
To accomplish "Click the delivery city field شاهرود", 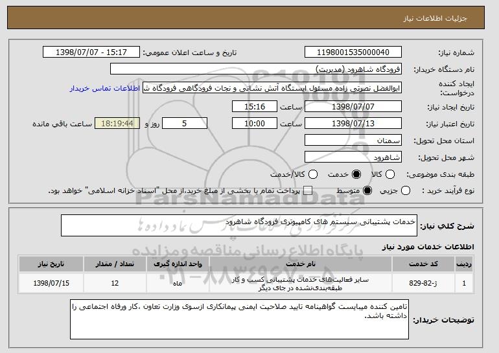I will click(x=353, y=157).
